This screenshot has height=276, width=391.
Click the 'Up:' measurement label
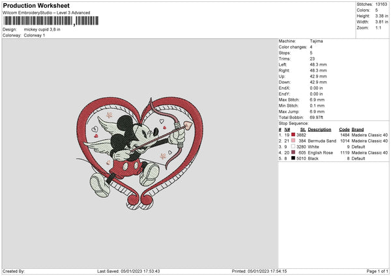(282, 76)
